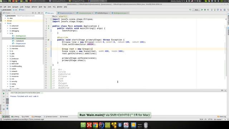Click the gutter run arrow beside class Main
Screen dimensions: 229x129
tap(49, 26)
